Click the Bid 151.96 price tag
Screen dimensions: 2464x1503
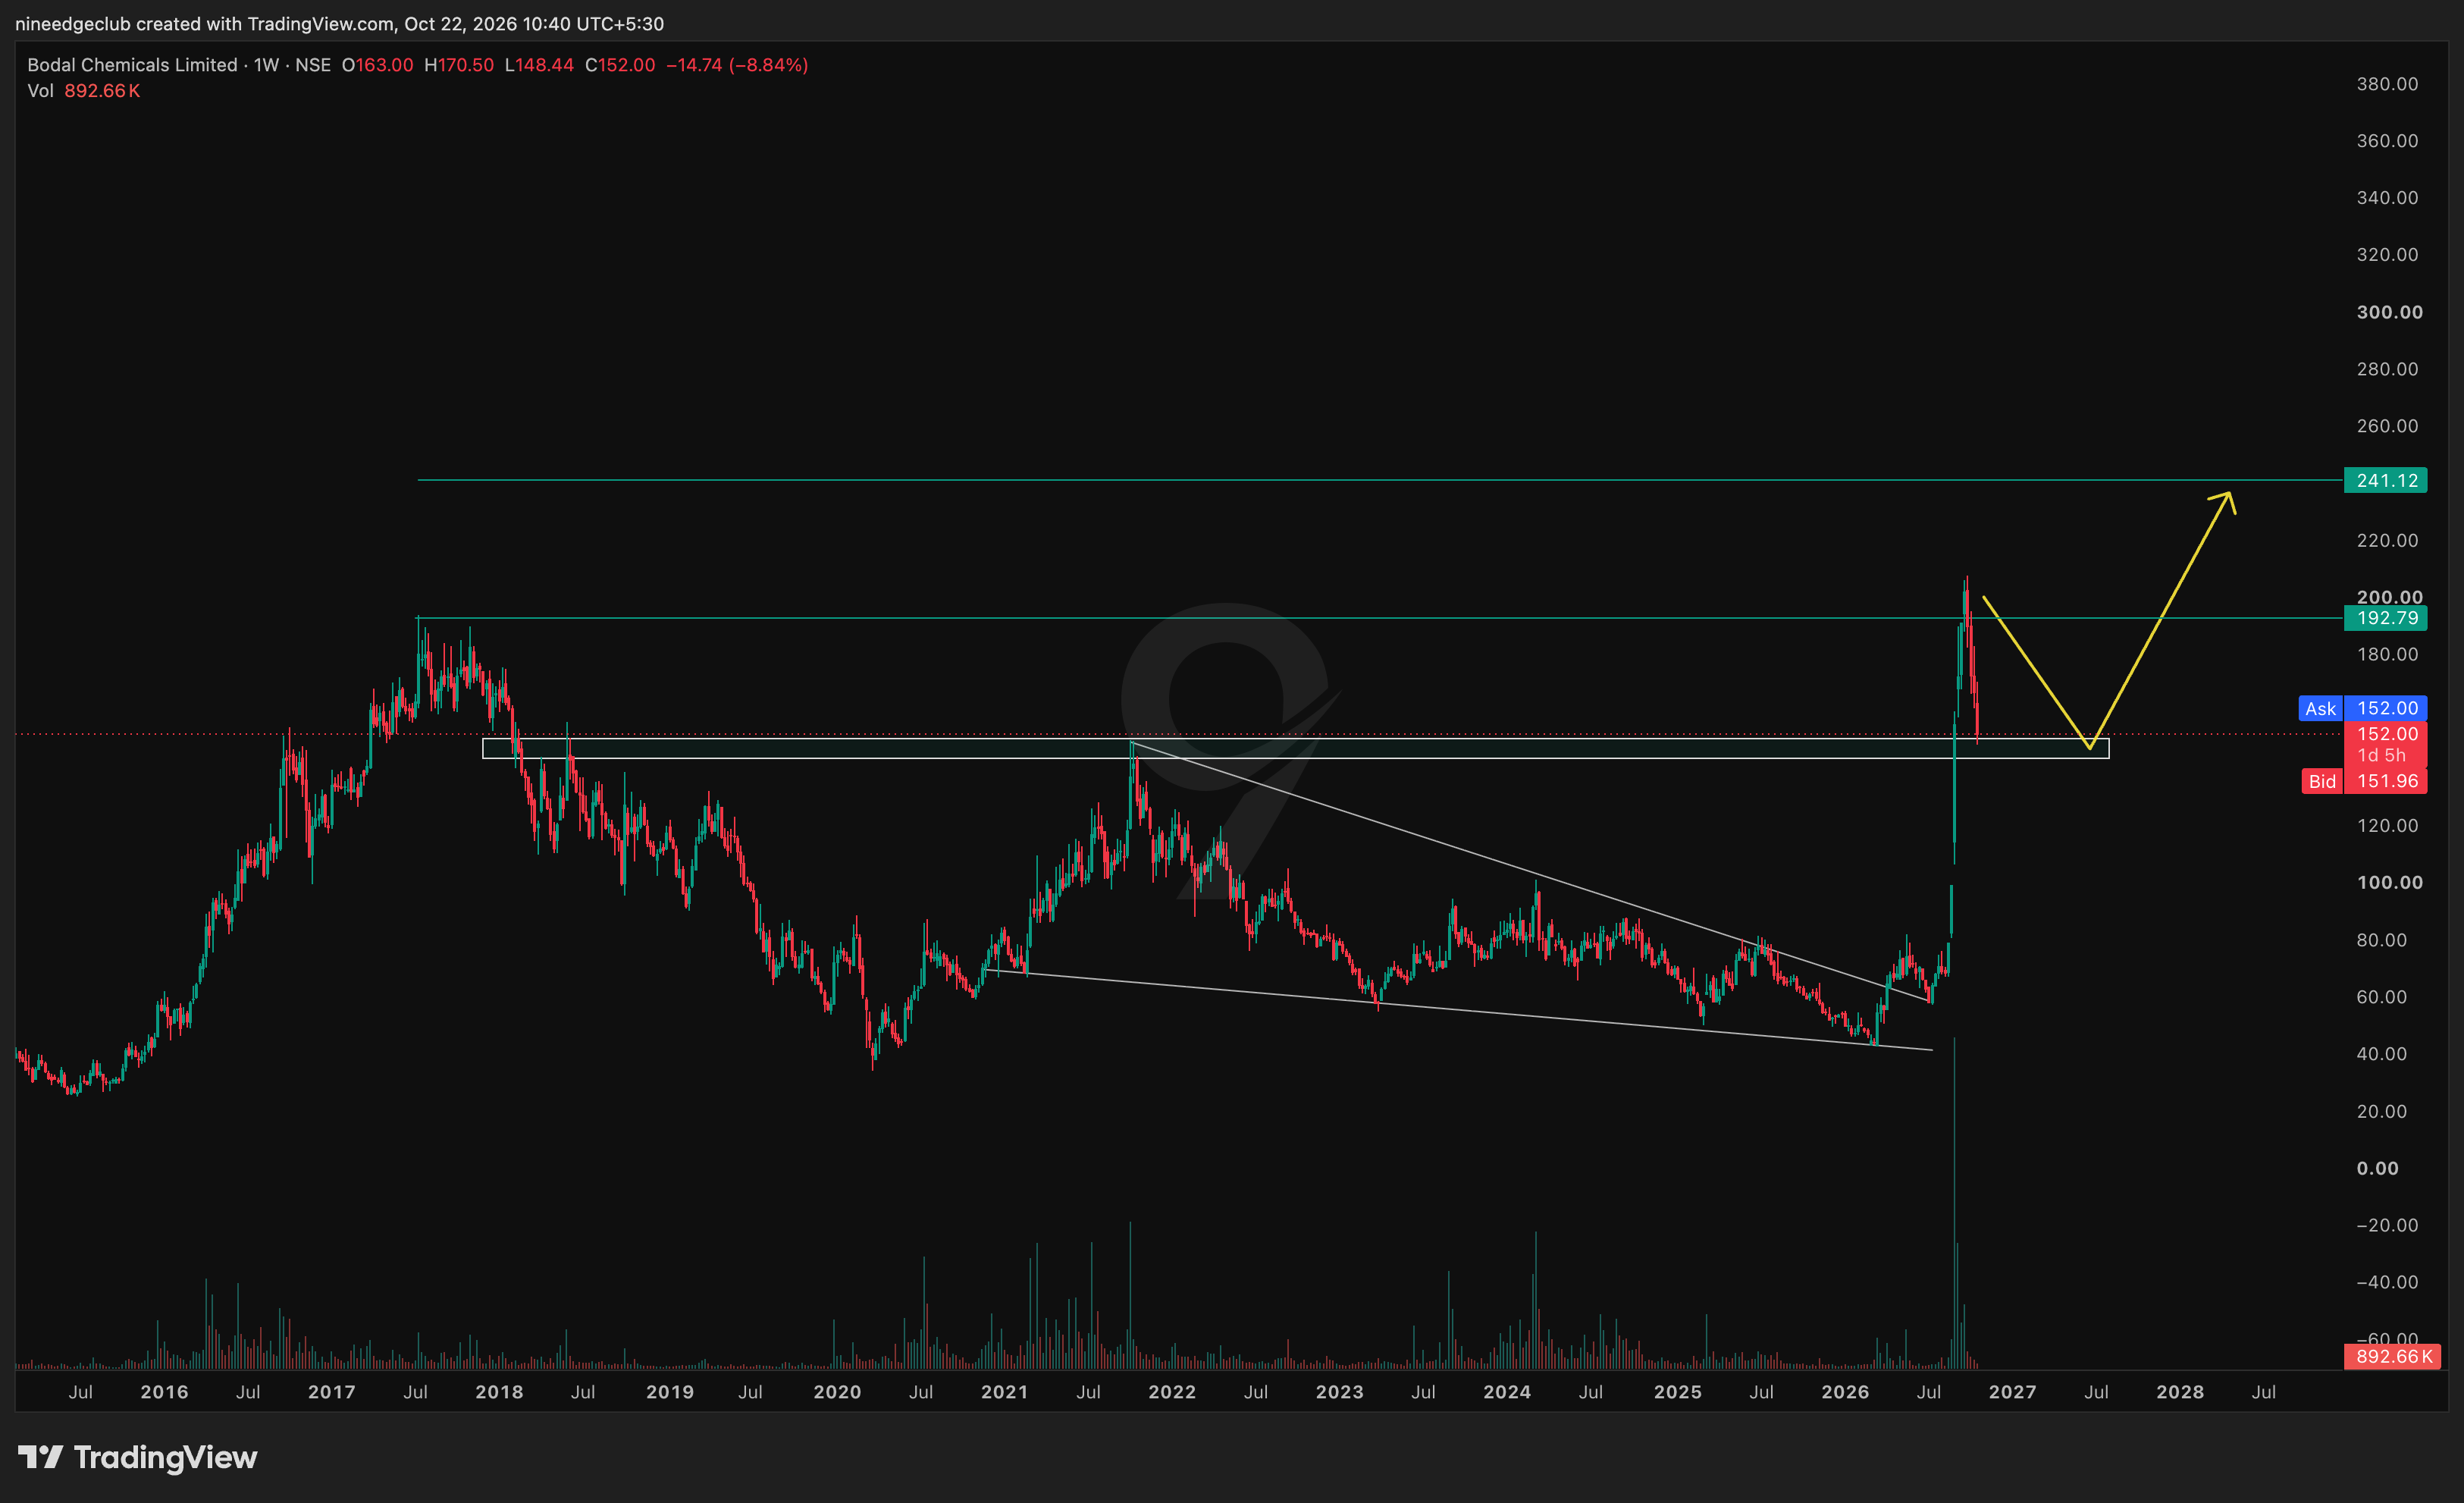(x=2363, y=781)
